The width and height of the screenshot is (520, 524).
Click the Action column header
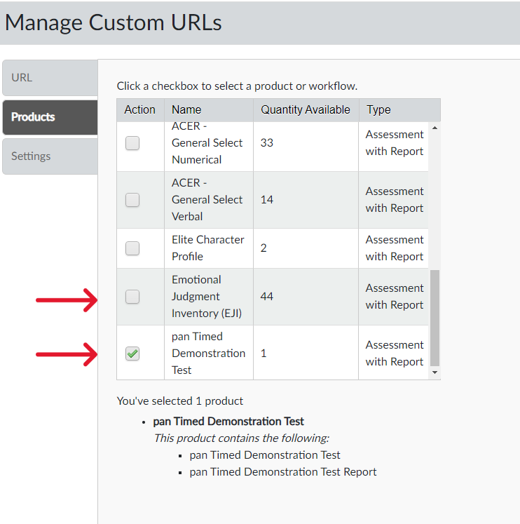click(x=140, y=109)
